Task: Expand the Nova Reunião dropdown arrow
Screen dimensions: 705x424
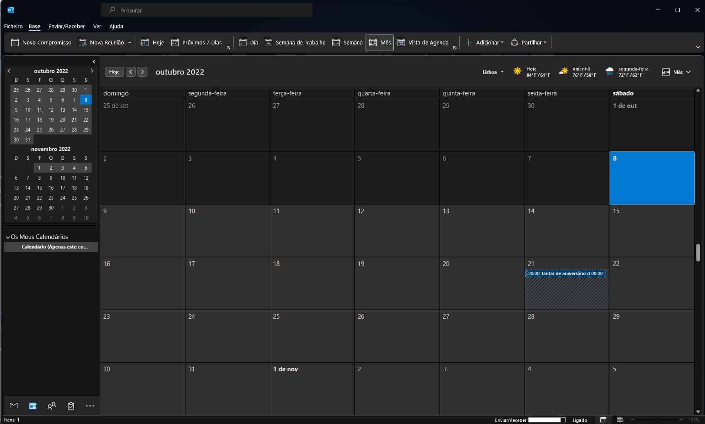Action: pos(130,42)
